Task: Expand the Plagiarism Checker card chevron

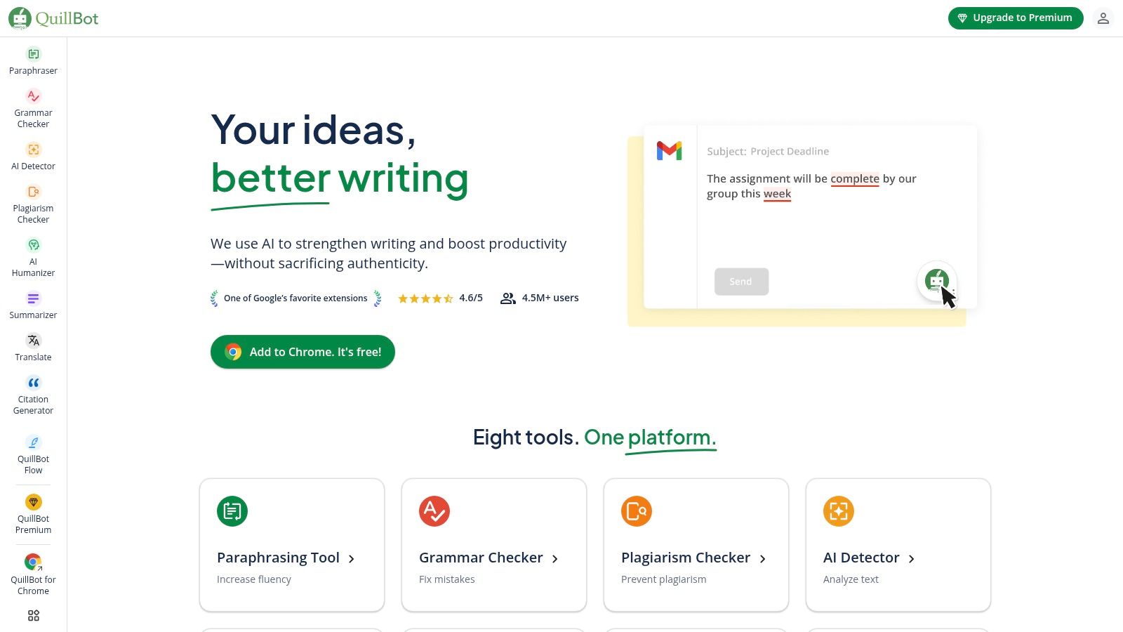Action: tap(763, 559)
